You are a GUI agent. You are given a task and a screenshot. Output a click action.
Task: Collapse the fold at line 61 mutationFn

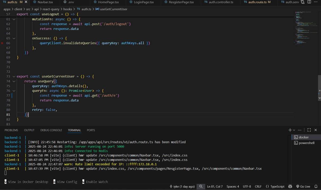click(14, 19)
